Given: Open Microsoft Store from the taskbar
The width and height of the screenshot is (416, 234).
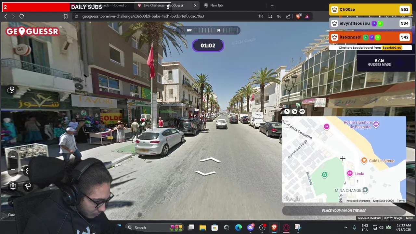Looking at the screenshot, I should click(214, 227).
